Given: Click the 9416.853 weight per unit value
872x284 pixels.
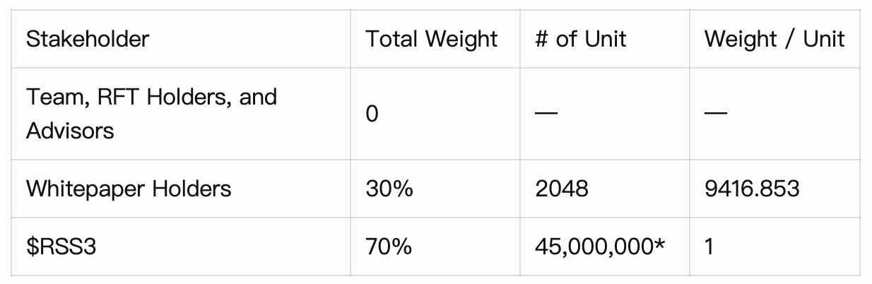Looking at the screenshot, I should [752, 189].
